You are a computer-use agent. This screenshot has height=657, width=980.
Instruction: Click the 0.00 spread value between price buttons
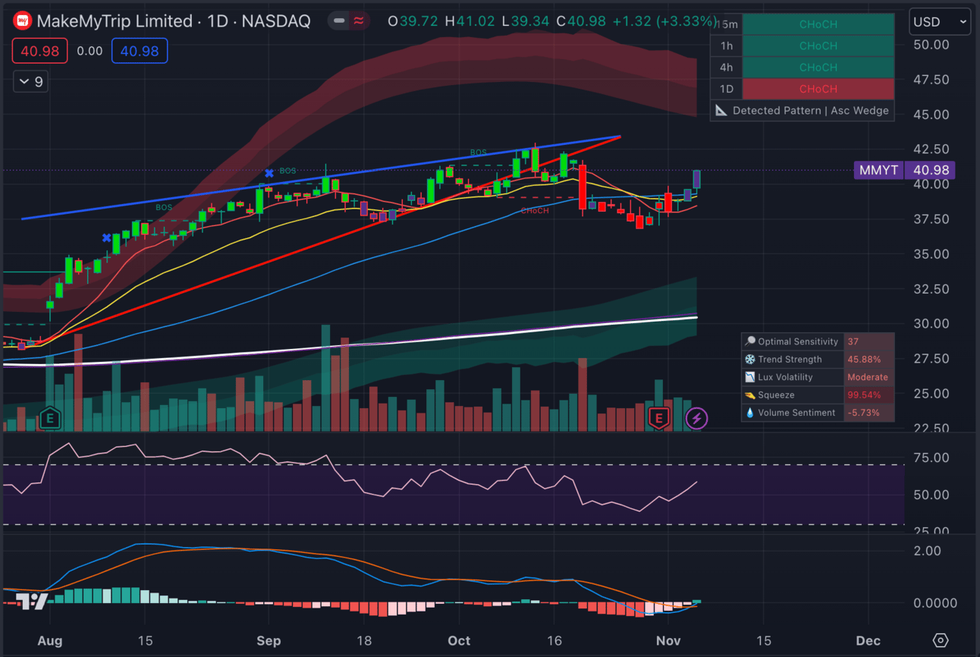click(x=90, y=51)
